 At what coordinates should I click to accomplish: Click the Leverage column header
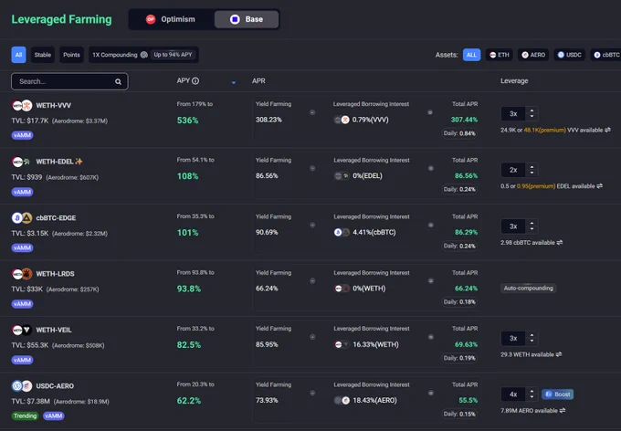[514, 80]
